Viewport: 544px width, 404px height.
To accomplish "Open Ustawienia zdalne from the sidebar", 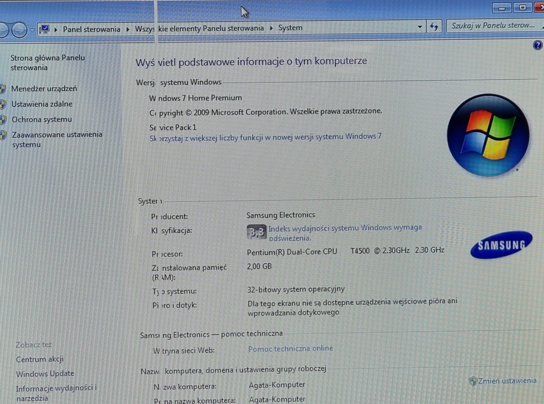I will tap(42, 104).
